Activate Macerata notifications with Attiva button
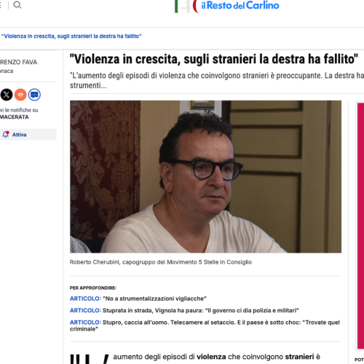The width and height of the screenshot is (364, 364). 28,135
